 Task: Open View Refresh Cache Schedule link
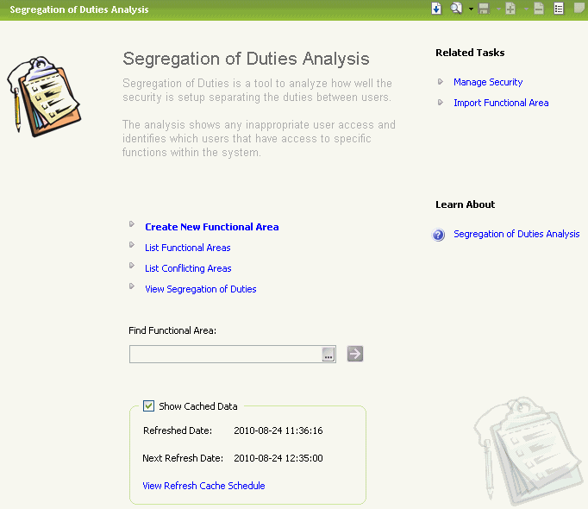click(203, 486)
